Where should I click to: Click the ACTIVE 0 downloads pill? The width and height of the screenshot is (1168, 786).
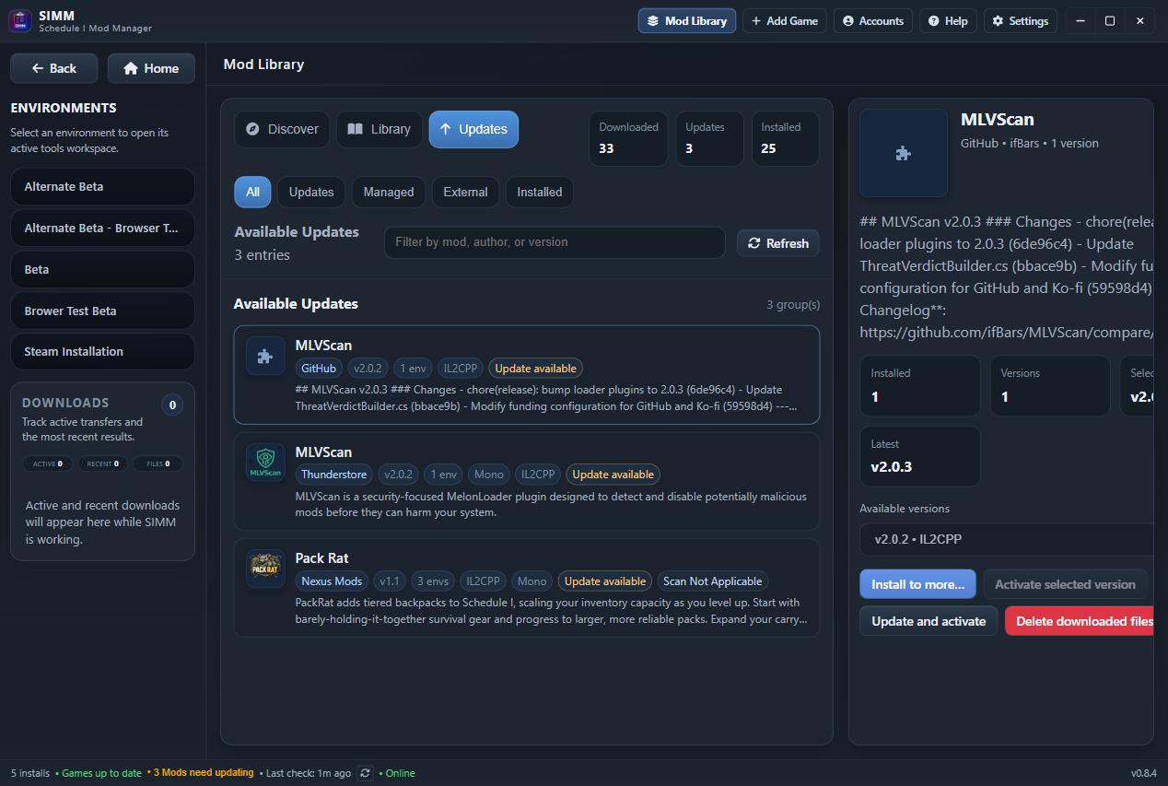click(x=48, y=463)
